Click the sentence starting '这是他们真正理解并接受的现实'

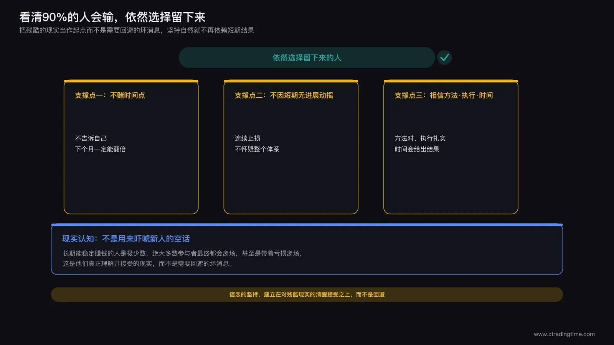point(149,264)
